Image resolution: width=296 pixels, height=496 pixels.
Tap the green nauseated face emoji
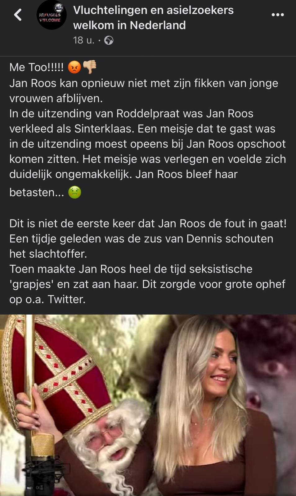coord(75,192)
